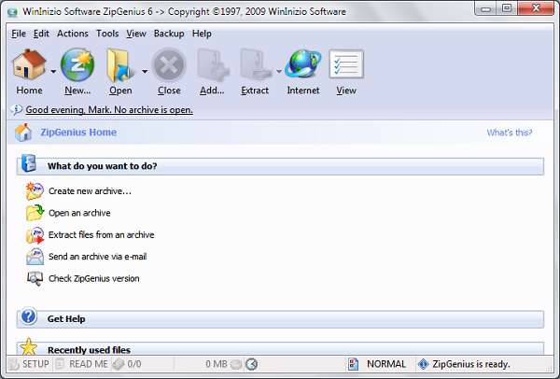Viewport: 560px width, 379px height.
Task: Expand the Recently used files section
Action: pos(280,349)
